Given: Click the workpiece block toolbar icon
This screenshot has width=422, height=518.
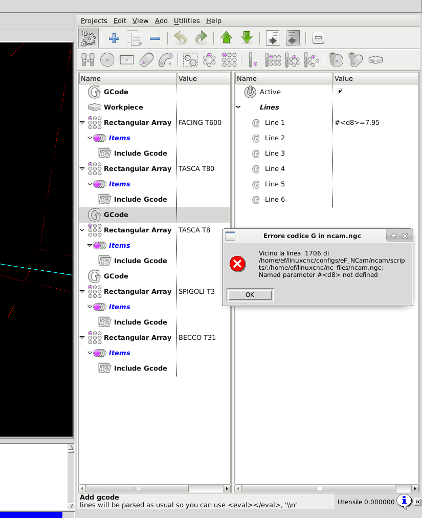Looking at the screenshot, I should tap(375, 60).
